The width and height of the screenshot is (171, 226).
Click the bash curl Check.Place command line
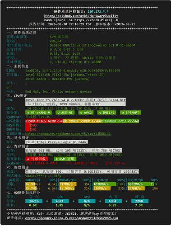point(81,20)
